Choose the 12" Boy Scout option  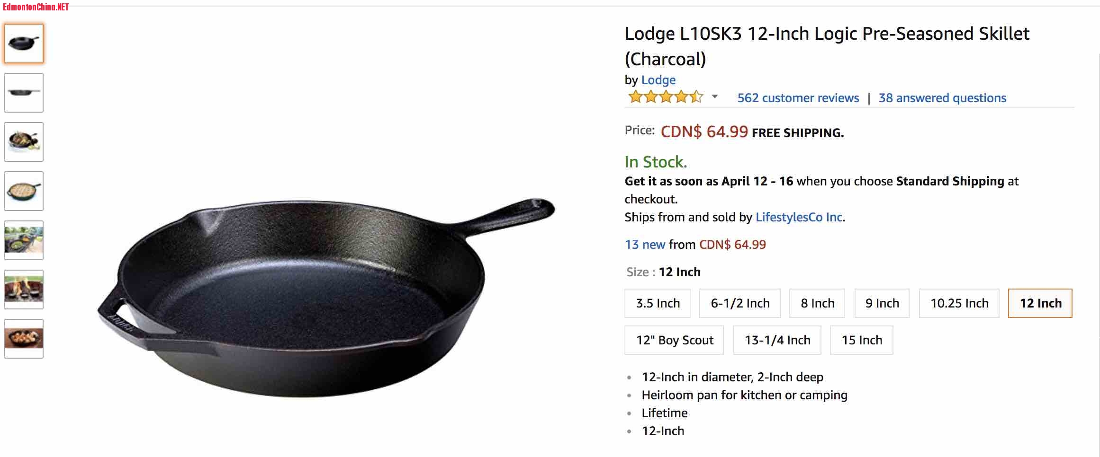[674, 340]
